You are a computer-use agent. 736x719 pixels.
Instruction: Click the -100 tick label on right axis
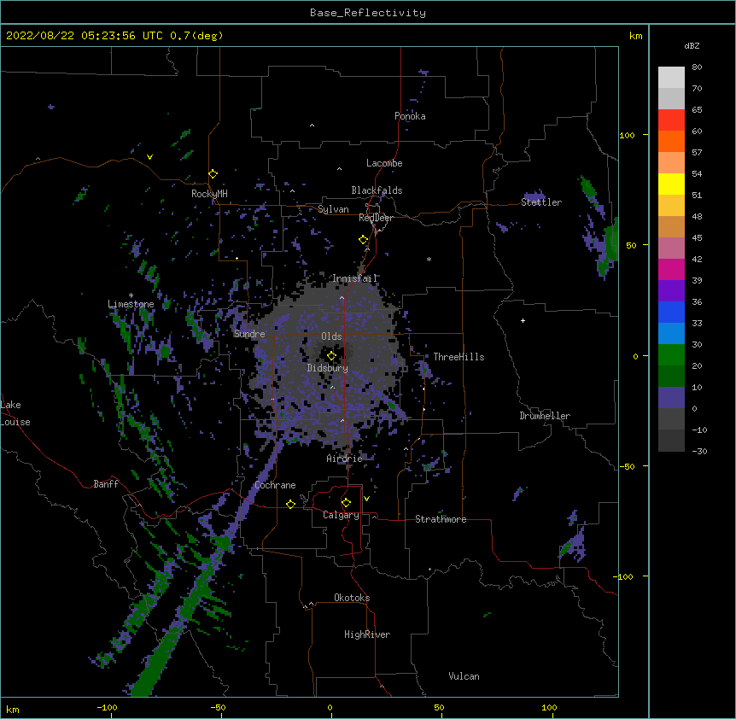624,576
